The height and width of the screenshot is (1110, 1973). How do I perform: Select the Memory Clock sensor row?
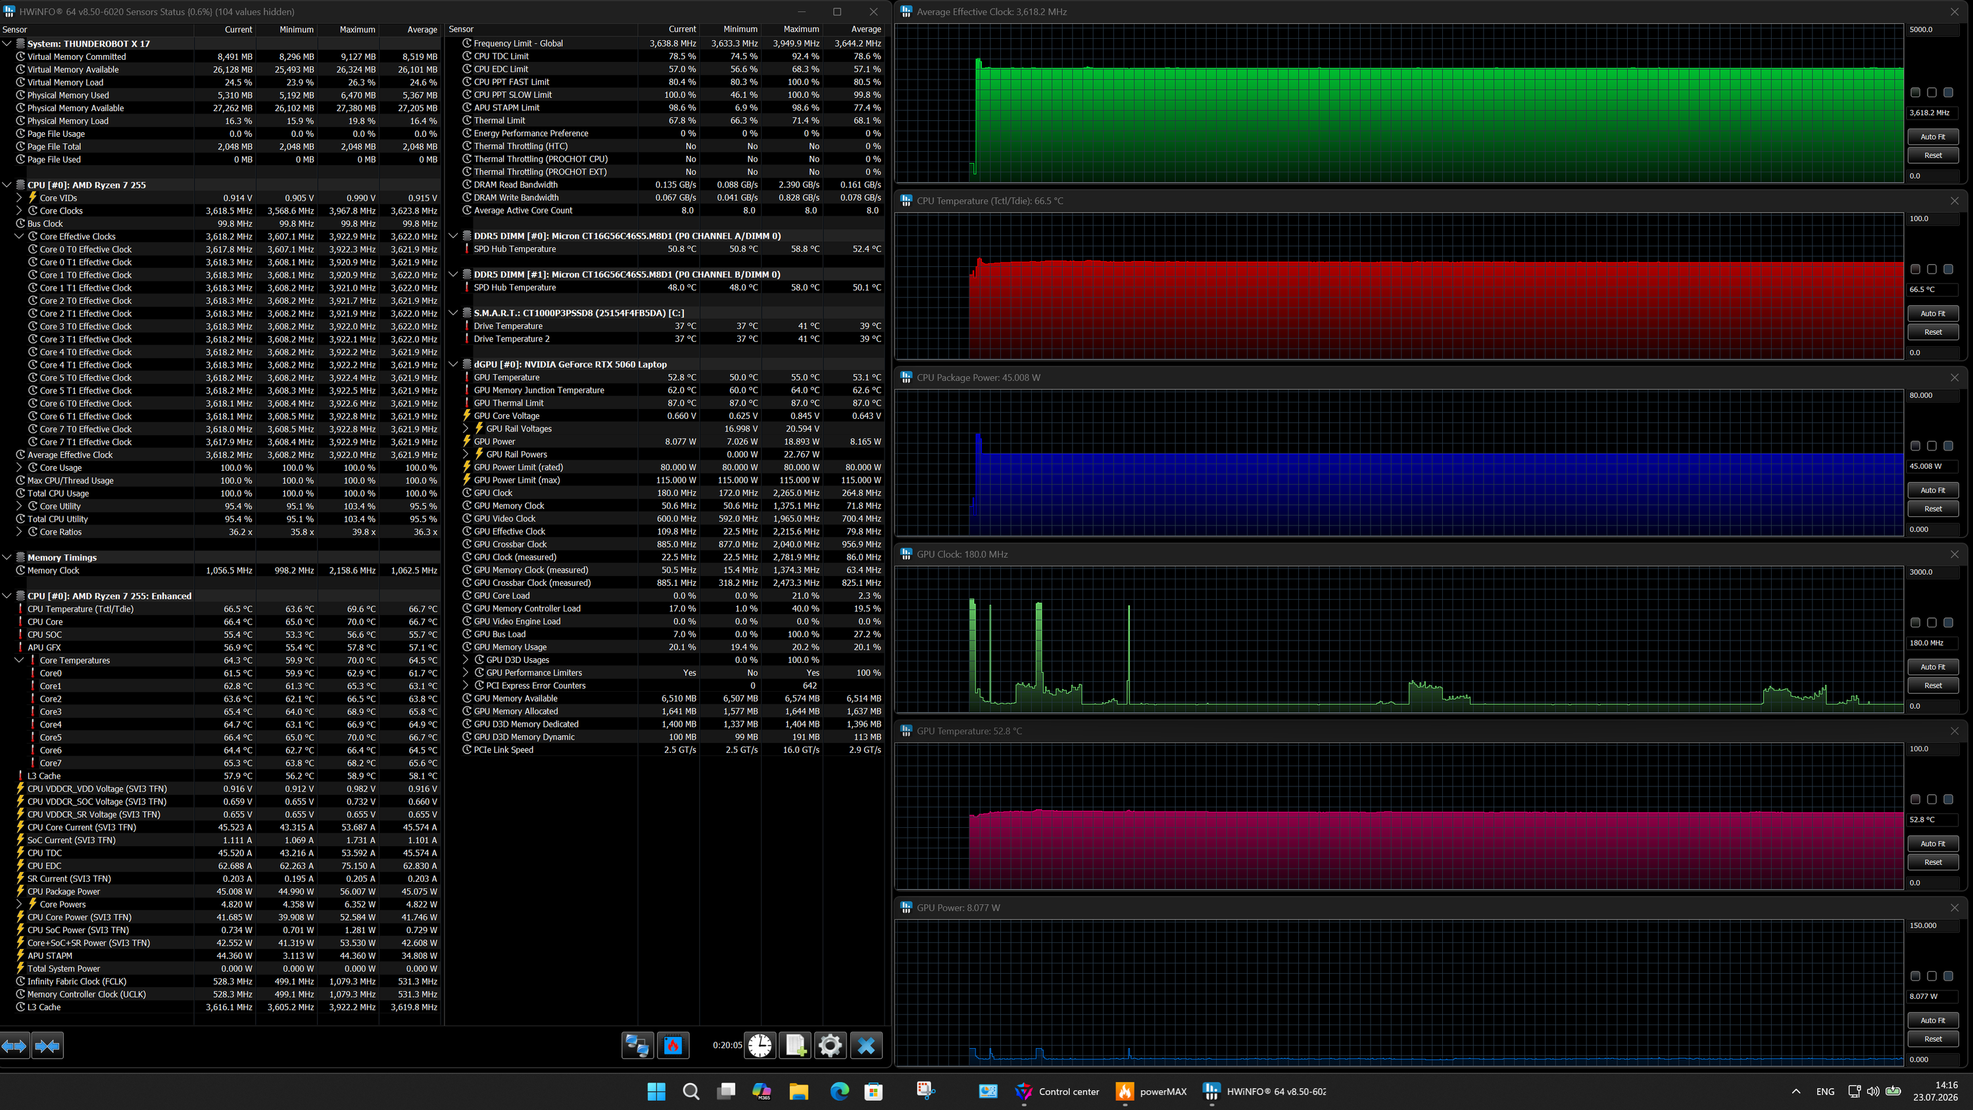pyautogui.click(x=220, y=571)
